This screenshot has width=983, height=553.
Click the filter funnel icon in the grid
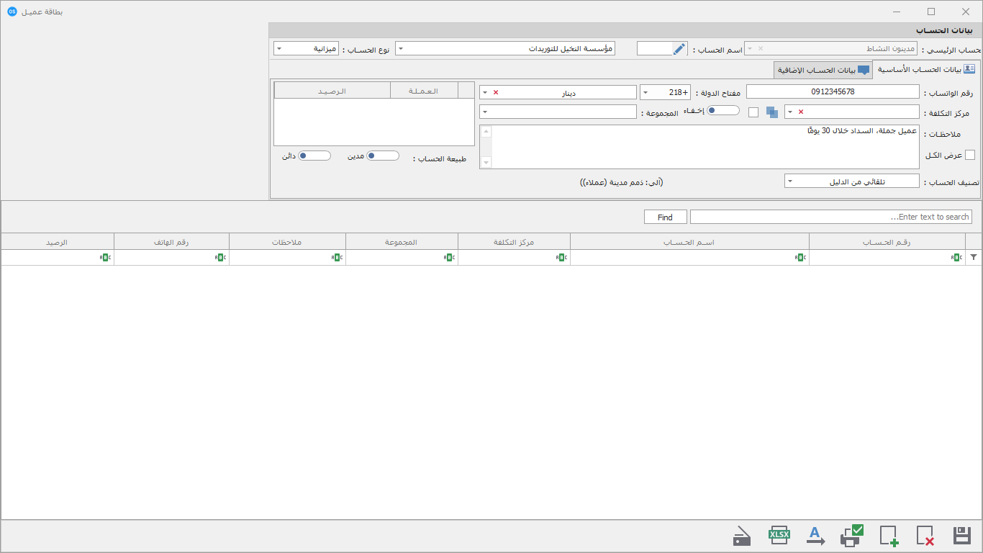[x=974, y=257]
